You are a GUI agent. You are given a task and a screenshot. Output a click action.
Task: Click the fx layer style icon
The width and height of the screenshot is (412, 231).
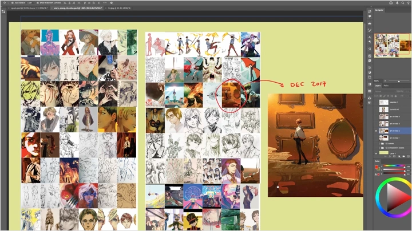(390, 156)
